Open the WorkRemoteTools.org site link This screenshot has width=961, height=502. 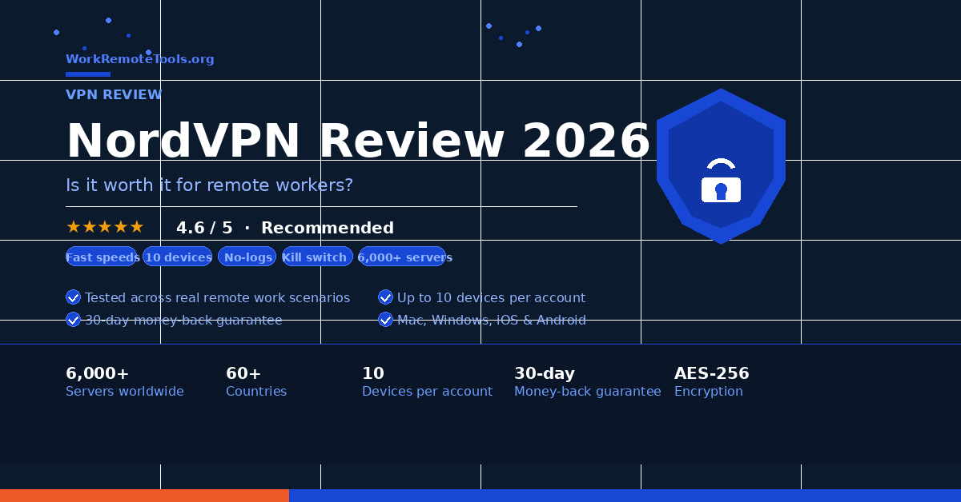140,59
